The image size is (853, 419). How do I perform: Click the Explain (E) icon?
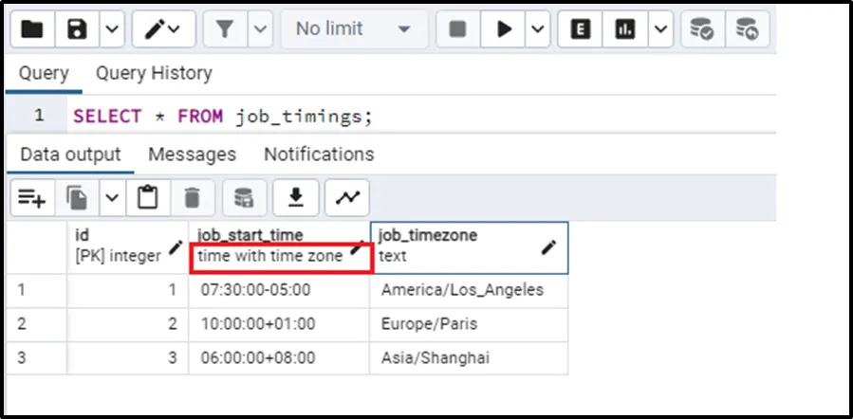[581, 29]
